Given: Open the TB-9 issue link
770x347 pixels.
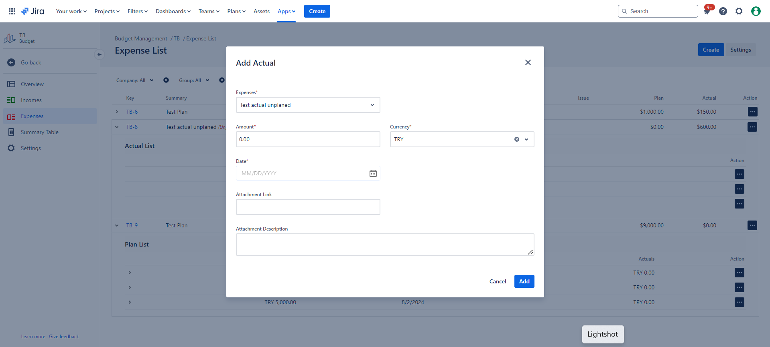Looking at the screenshot, I should click(132, 225).
